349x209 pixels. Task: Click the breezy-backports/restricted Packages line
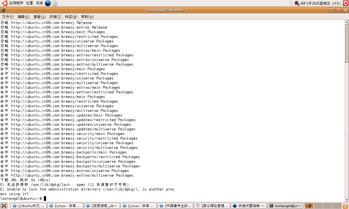[x=70, y=157]
